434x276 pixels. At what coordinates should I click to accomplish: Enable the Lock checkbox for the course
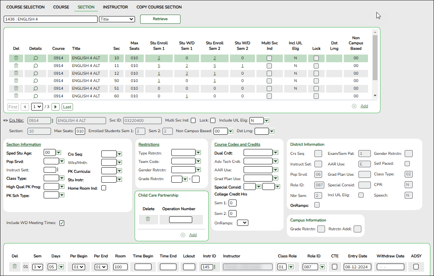click(213, 120)
